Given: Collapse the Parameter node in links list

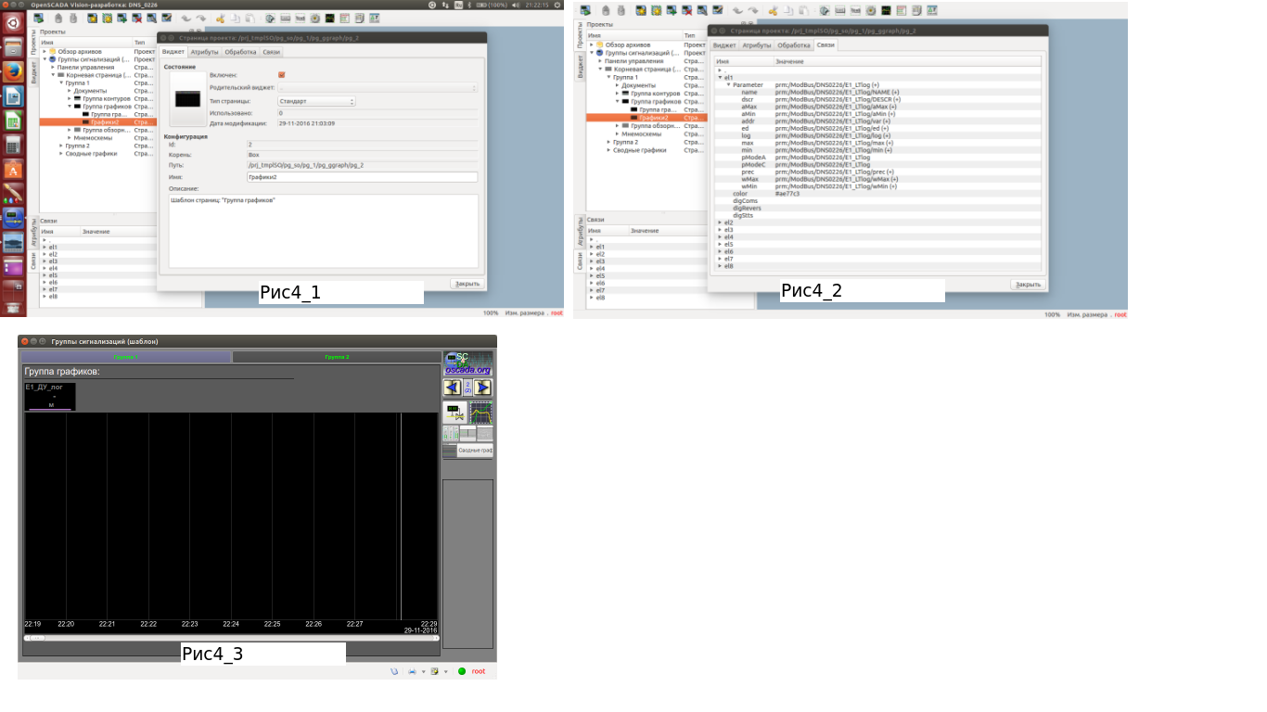Looking at the screenshot, I should coord(728,84).
